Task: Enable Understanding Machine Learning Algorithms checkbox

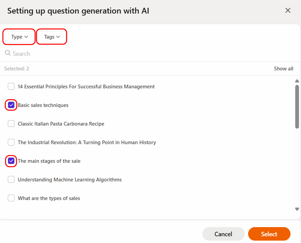Action: tap(11, 180)
